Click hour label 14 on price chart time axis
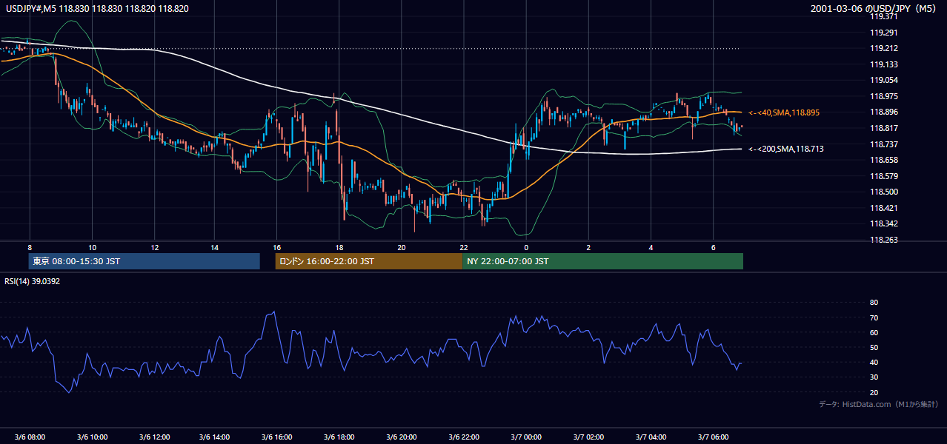 tap(215, 247)
